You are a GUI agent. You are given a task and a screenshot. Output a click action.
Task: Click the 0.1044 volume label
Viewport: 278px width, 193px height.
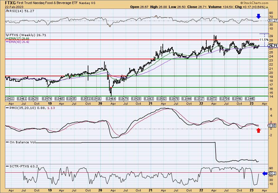[x=187, y=99]
